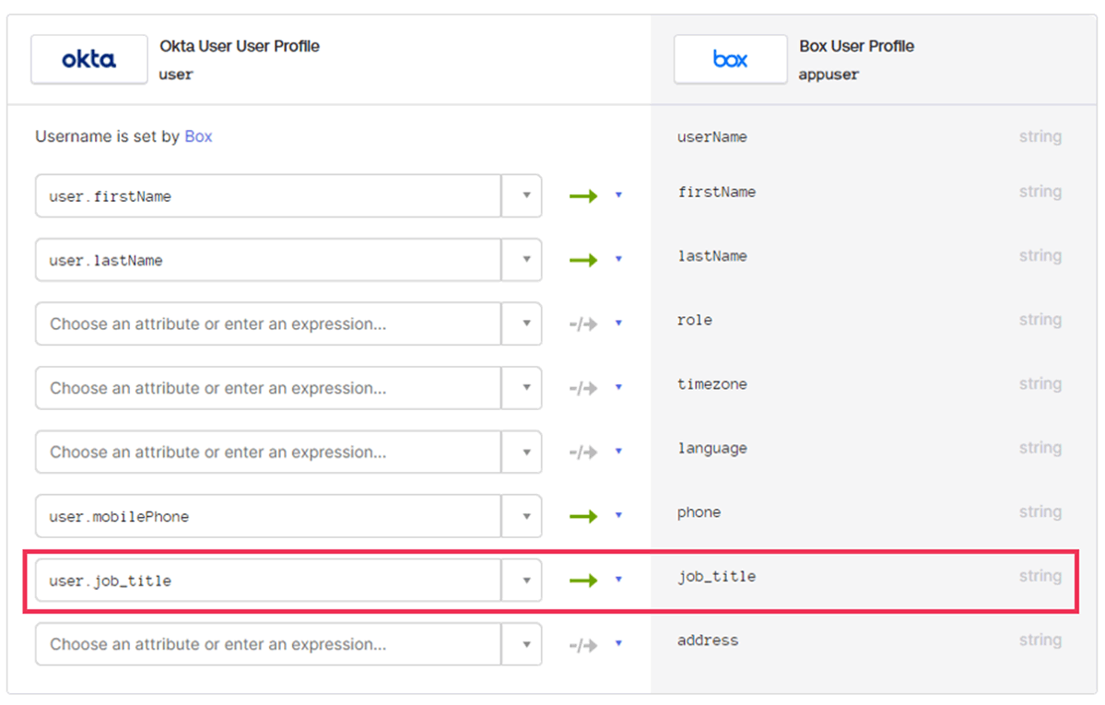The height and width of the screenshot is (705, 1105).
Task: Click the string type label for address
Action: 1040,640
